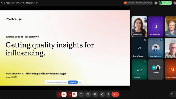176x99 pixels.
Task: Click speaking indicator on Rasha Daya tile
Action: tap(145, 18)
